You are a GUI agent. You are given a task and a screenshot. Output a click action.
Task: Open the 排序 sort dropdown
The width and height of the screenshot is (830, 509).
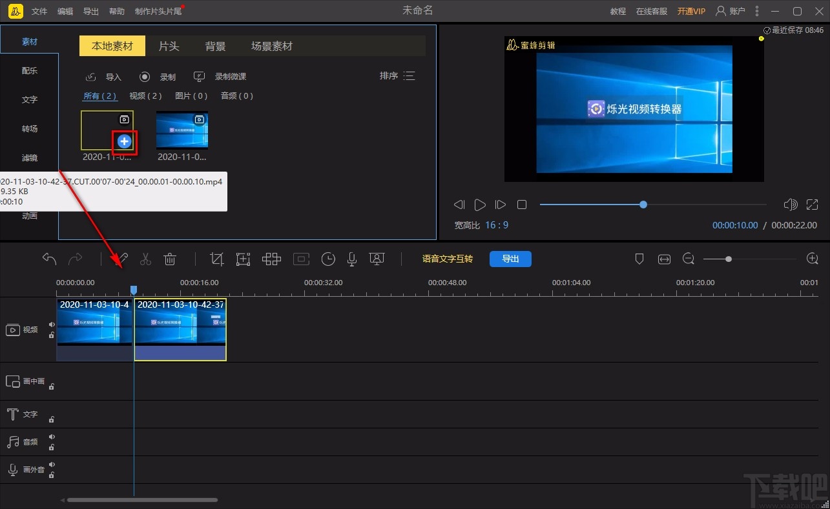pos(397,76)
